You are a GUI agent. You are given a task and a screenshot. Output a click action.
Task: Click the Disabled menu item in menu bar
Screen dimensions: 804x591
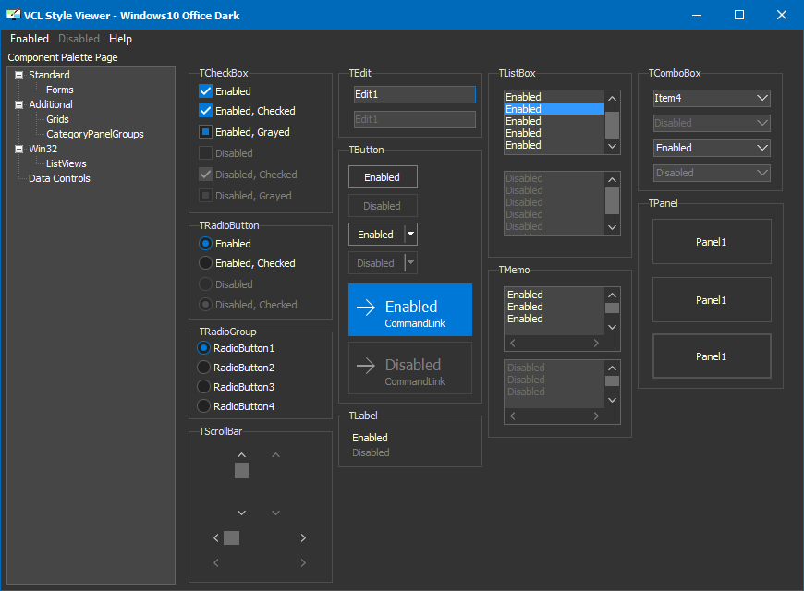coord(79,39)
